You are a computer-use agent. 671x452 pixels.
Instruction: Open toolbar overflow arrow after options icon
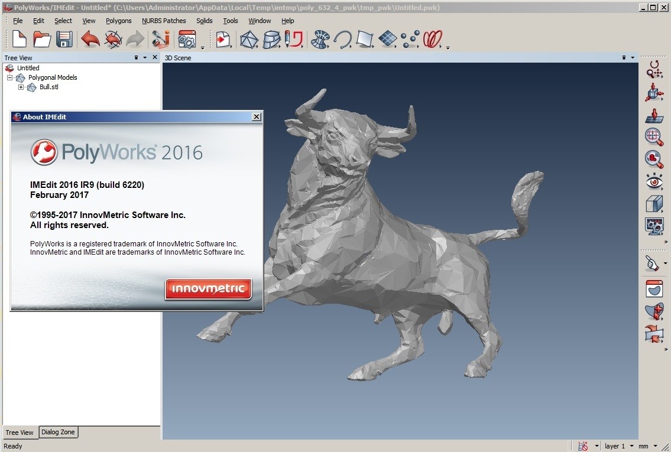coord(203,47)
